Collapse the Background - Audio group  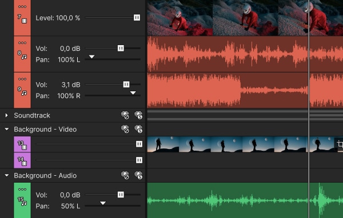[x=6, y=175]
